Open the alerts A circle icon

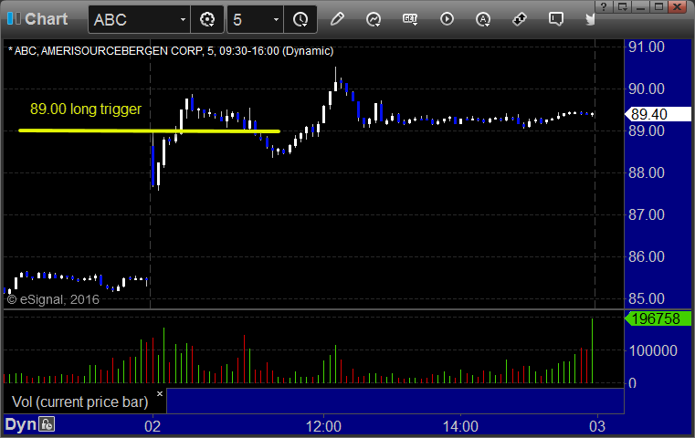click(x=483, y=19)
